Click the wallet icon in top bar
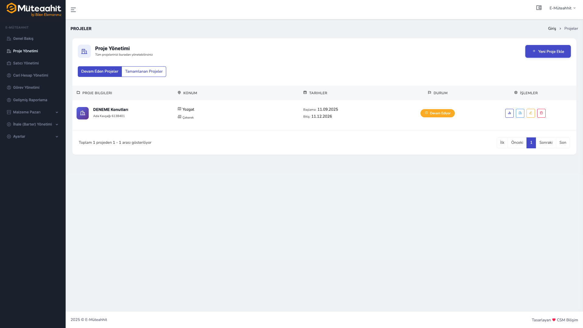 point(539,8)
